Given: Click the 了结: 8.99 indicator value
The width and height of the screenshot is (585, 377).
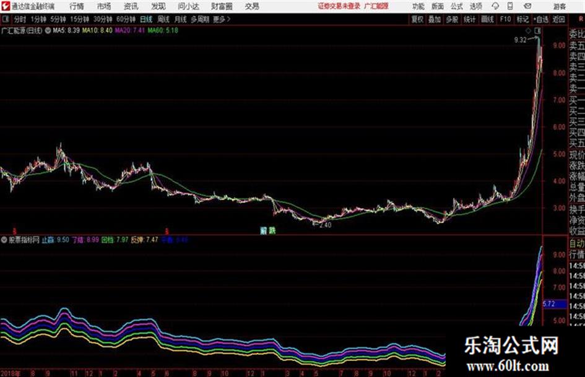Looking at the screenshot, I should 85,240.
